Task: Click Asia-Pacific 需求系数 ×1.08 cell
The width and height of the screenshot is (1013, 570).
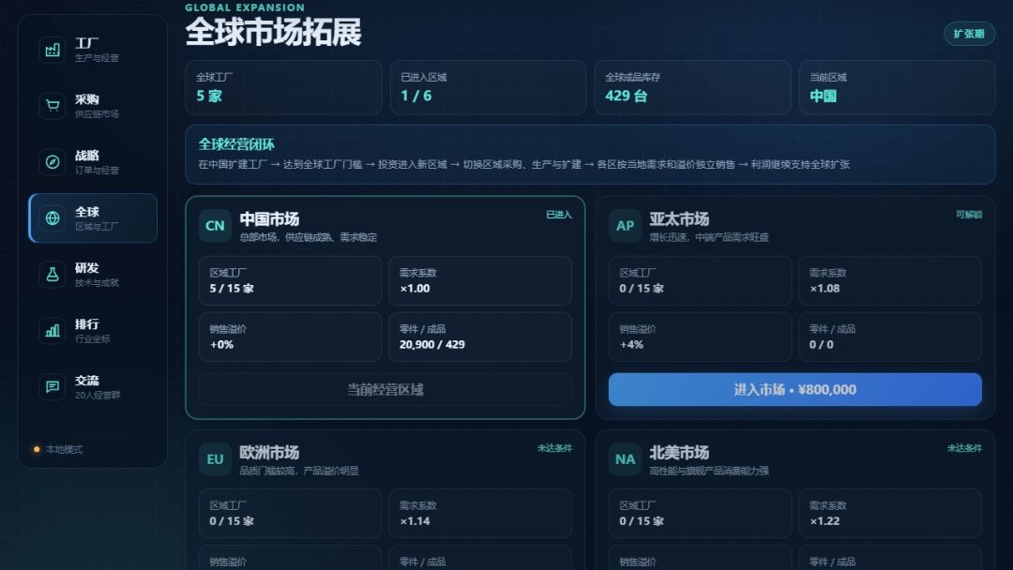Action: (890, 281)
